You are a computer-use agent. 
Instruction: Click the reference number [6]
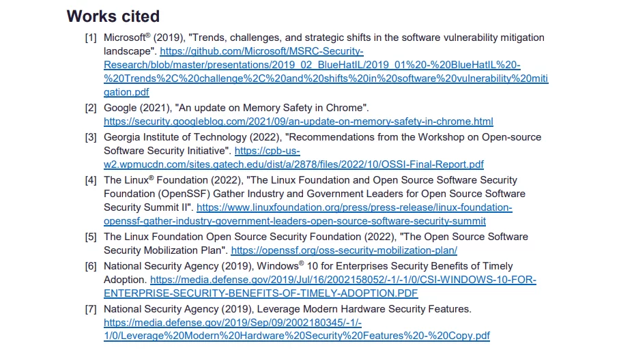click(x=91, y=266)
